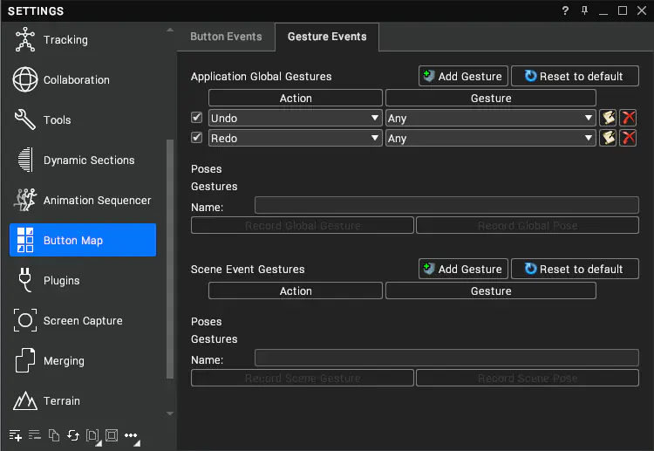Pin the Settings window

click(584, 10)
